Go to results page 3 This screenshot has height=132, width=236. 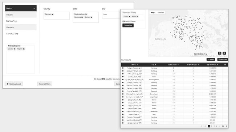(214, 126)
